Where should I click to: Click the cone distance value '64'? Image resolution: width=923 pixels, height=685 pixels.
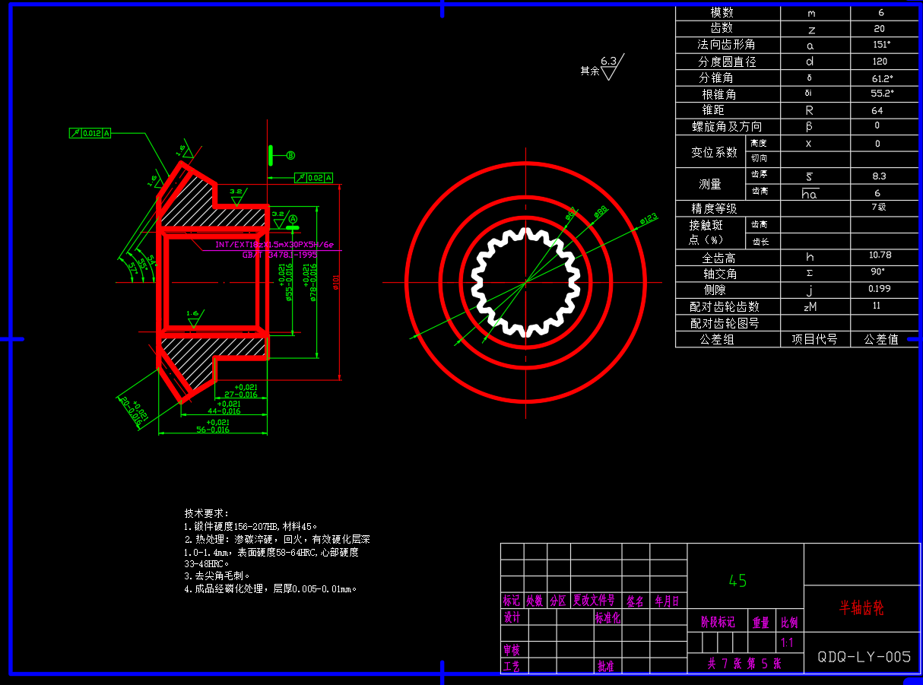coord(877,110)
